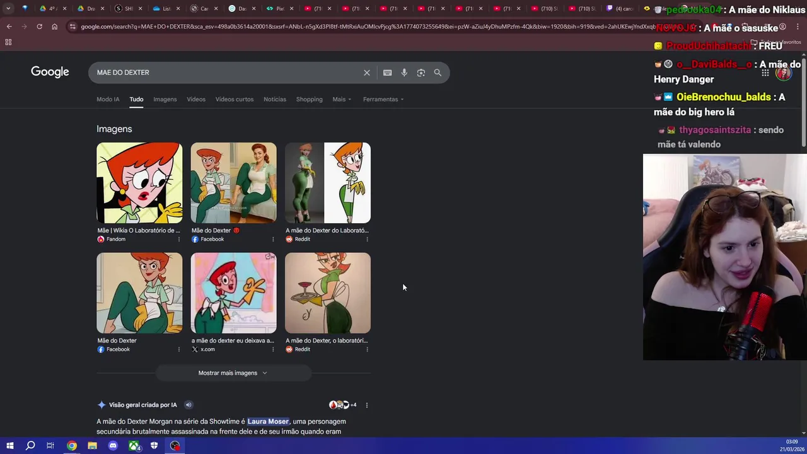Play AI overview audio speaker icon

pyautogui.click(x=189, y=405)
